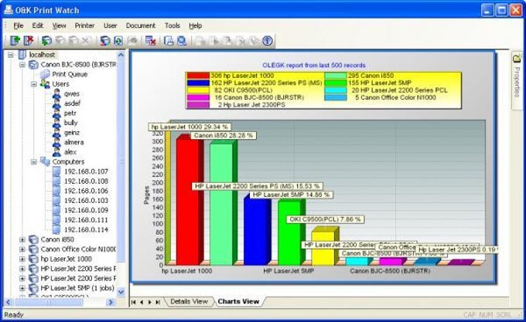Image resolution: width=526 pixels, height=322 pixels.
Task: Select user asdef in the tree
Action: 72,103
